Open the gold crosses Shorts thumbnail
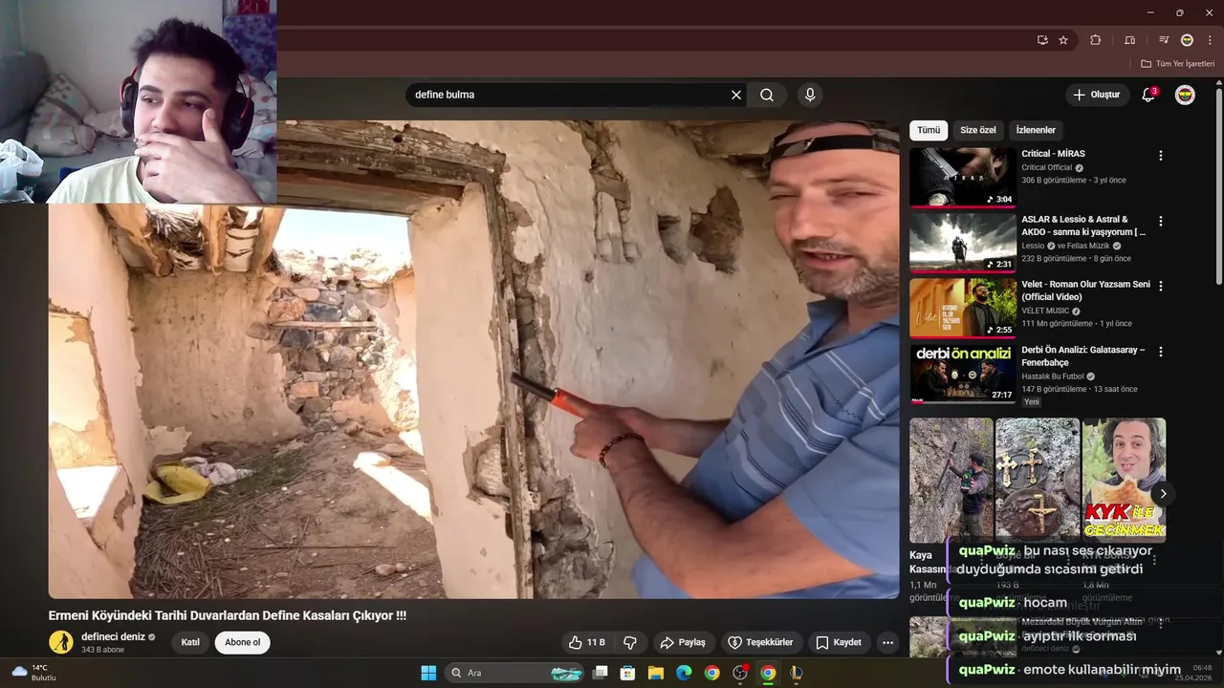This screenshot has width=1224, height=688. tap(1038, 480)
